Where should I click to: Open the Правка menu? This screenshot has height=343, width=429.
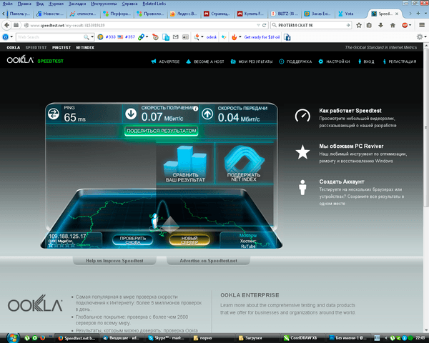pos(24,4)
